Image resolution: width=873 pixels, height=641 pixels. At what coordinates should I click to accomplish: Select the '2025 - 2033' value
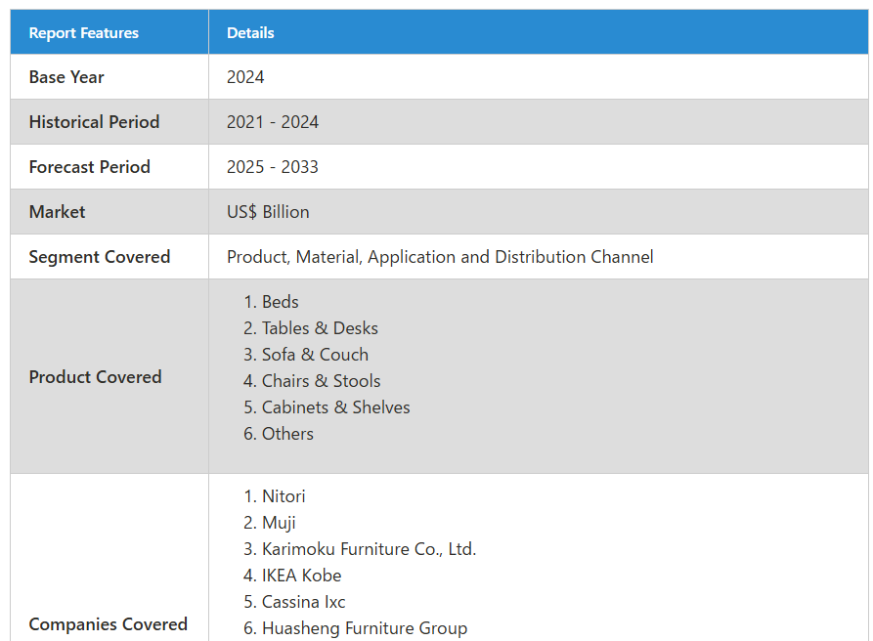pyautogui.click(x=272, y=167)
